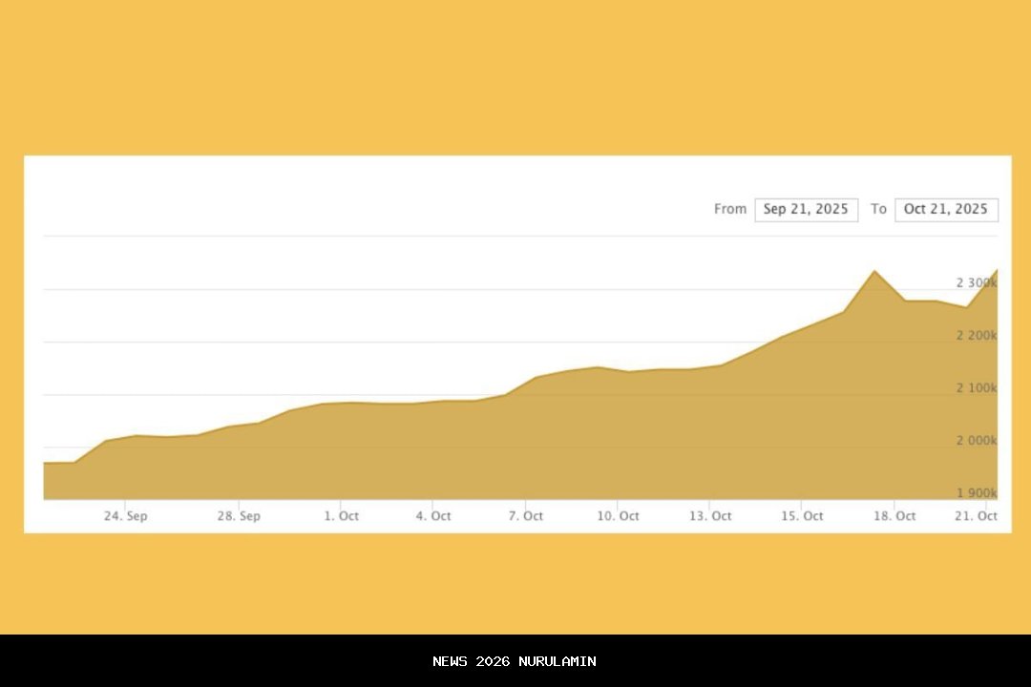Select the 15. Oct axis label
The width and height of the screenshot is (1031, 687).
click(x=802, y=516)
